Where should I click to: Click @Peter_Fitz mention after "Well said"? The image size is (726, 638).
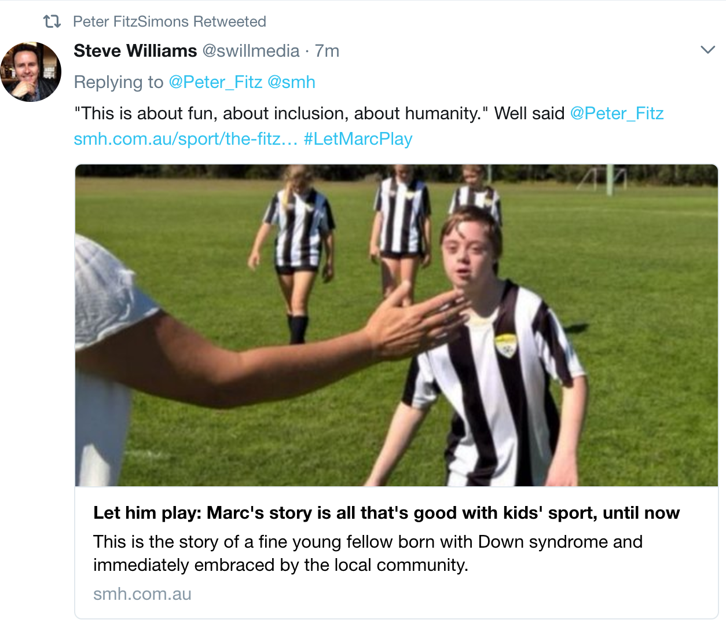point(617,113)
